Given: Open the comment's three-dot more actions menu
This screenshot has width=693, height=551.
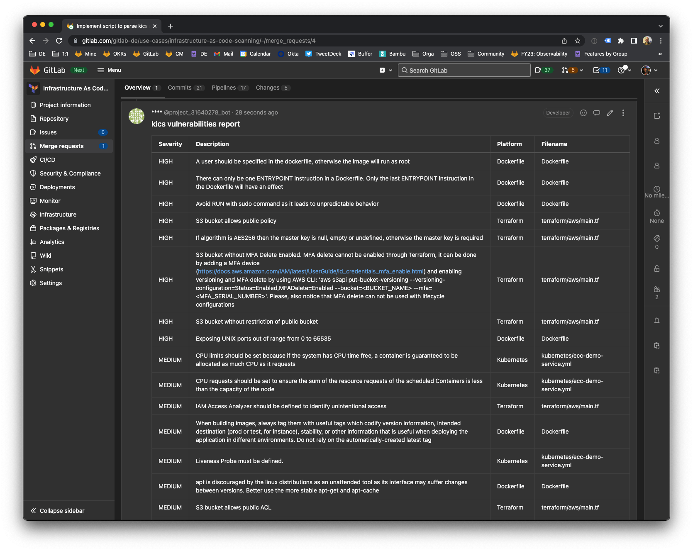Looking at the screenshot, I should pyautogui.click(x=623, y=113).
